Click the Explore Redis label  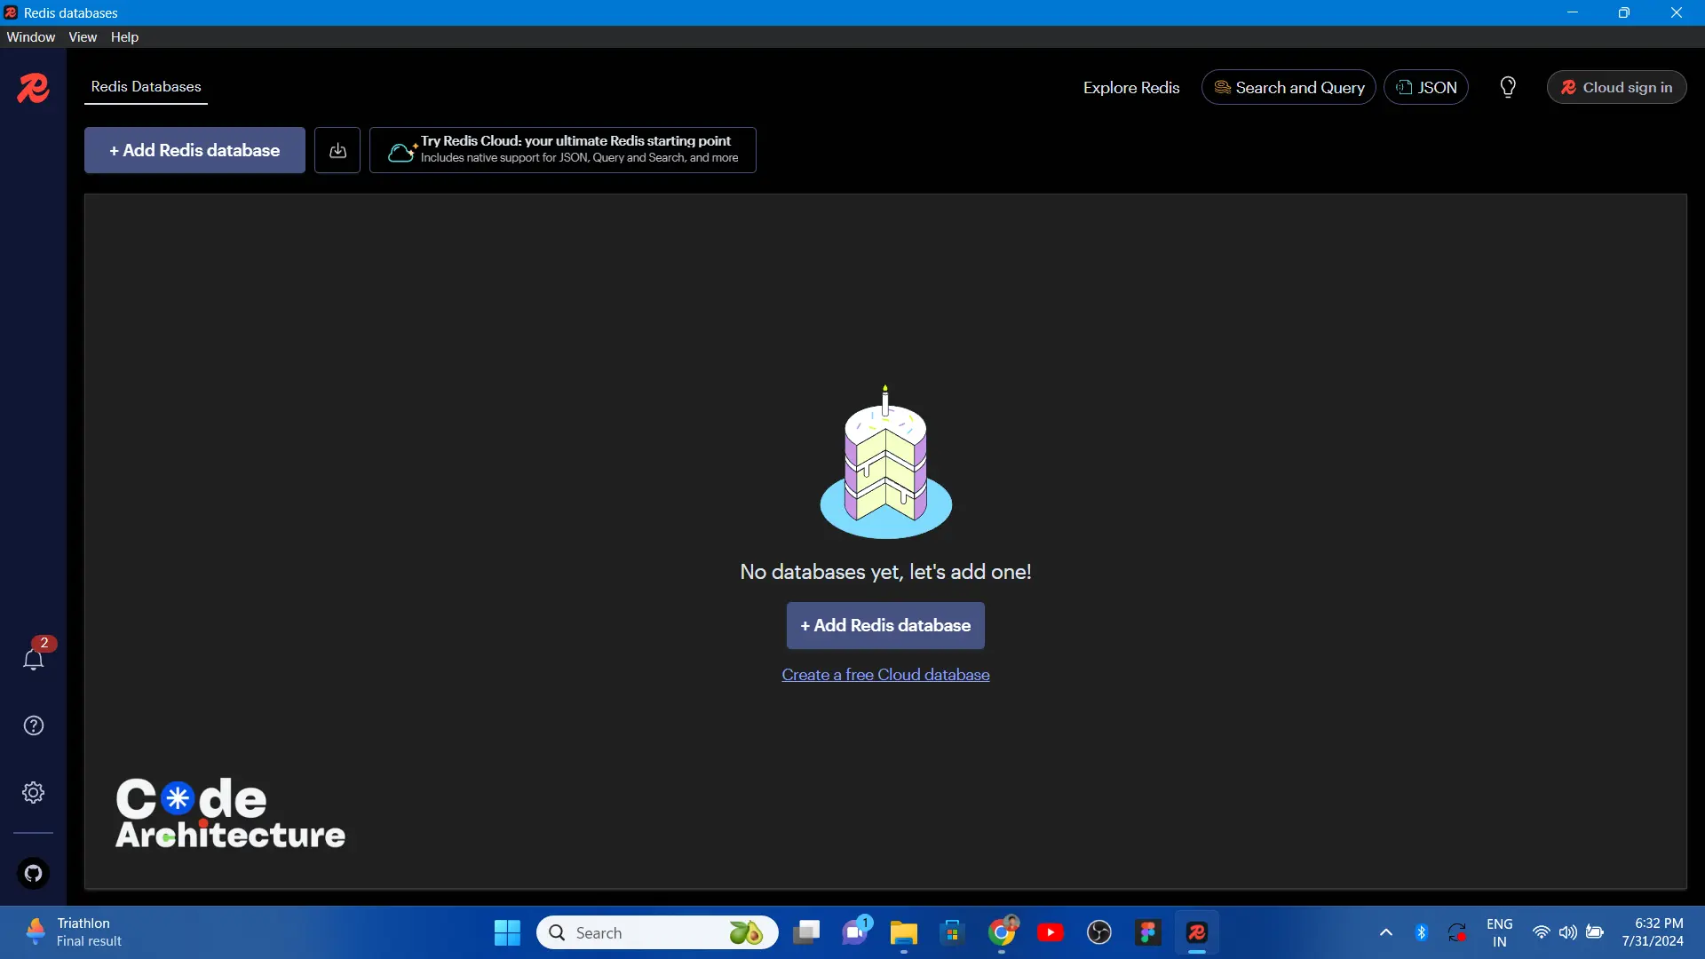tap(1131, 87)
